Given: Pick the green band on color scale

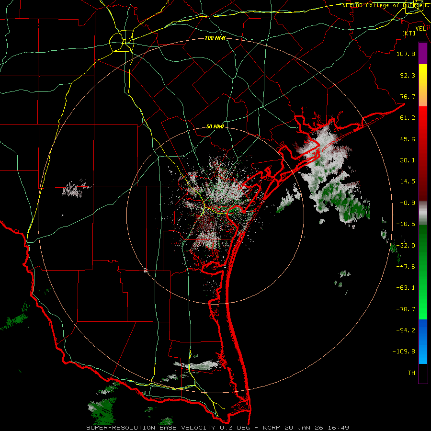Looking at the screenshot, I should point(423,272).
